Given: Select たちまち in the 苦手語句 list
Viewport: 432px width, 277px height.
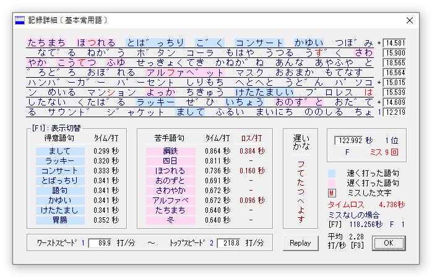Looking at the screenshot, I should pos(171,210).
